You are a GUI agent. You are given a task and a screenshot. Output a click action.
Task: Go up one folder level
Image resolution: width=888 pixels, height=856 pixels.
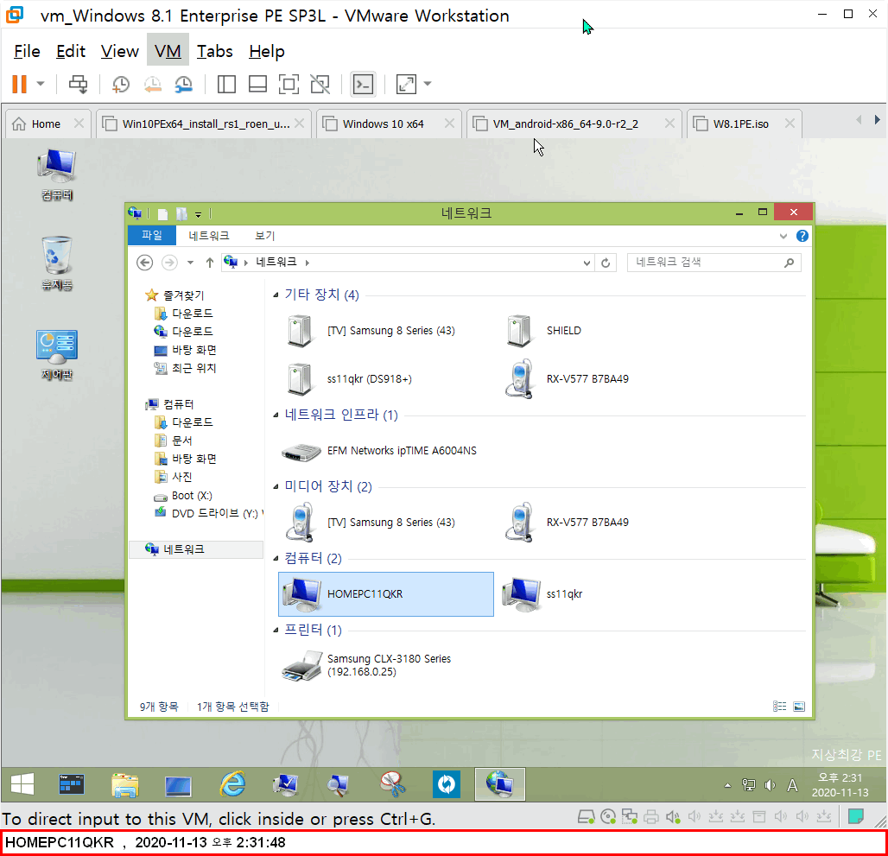(x=210, y=263)
